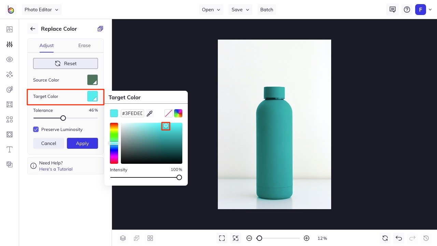
Task: Open the Image Manager sidebar icon
Action: [x=10, y=29]
